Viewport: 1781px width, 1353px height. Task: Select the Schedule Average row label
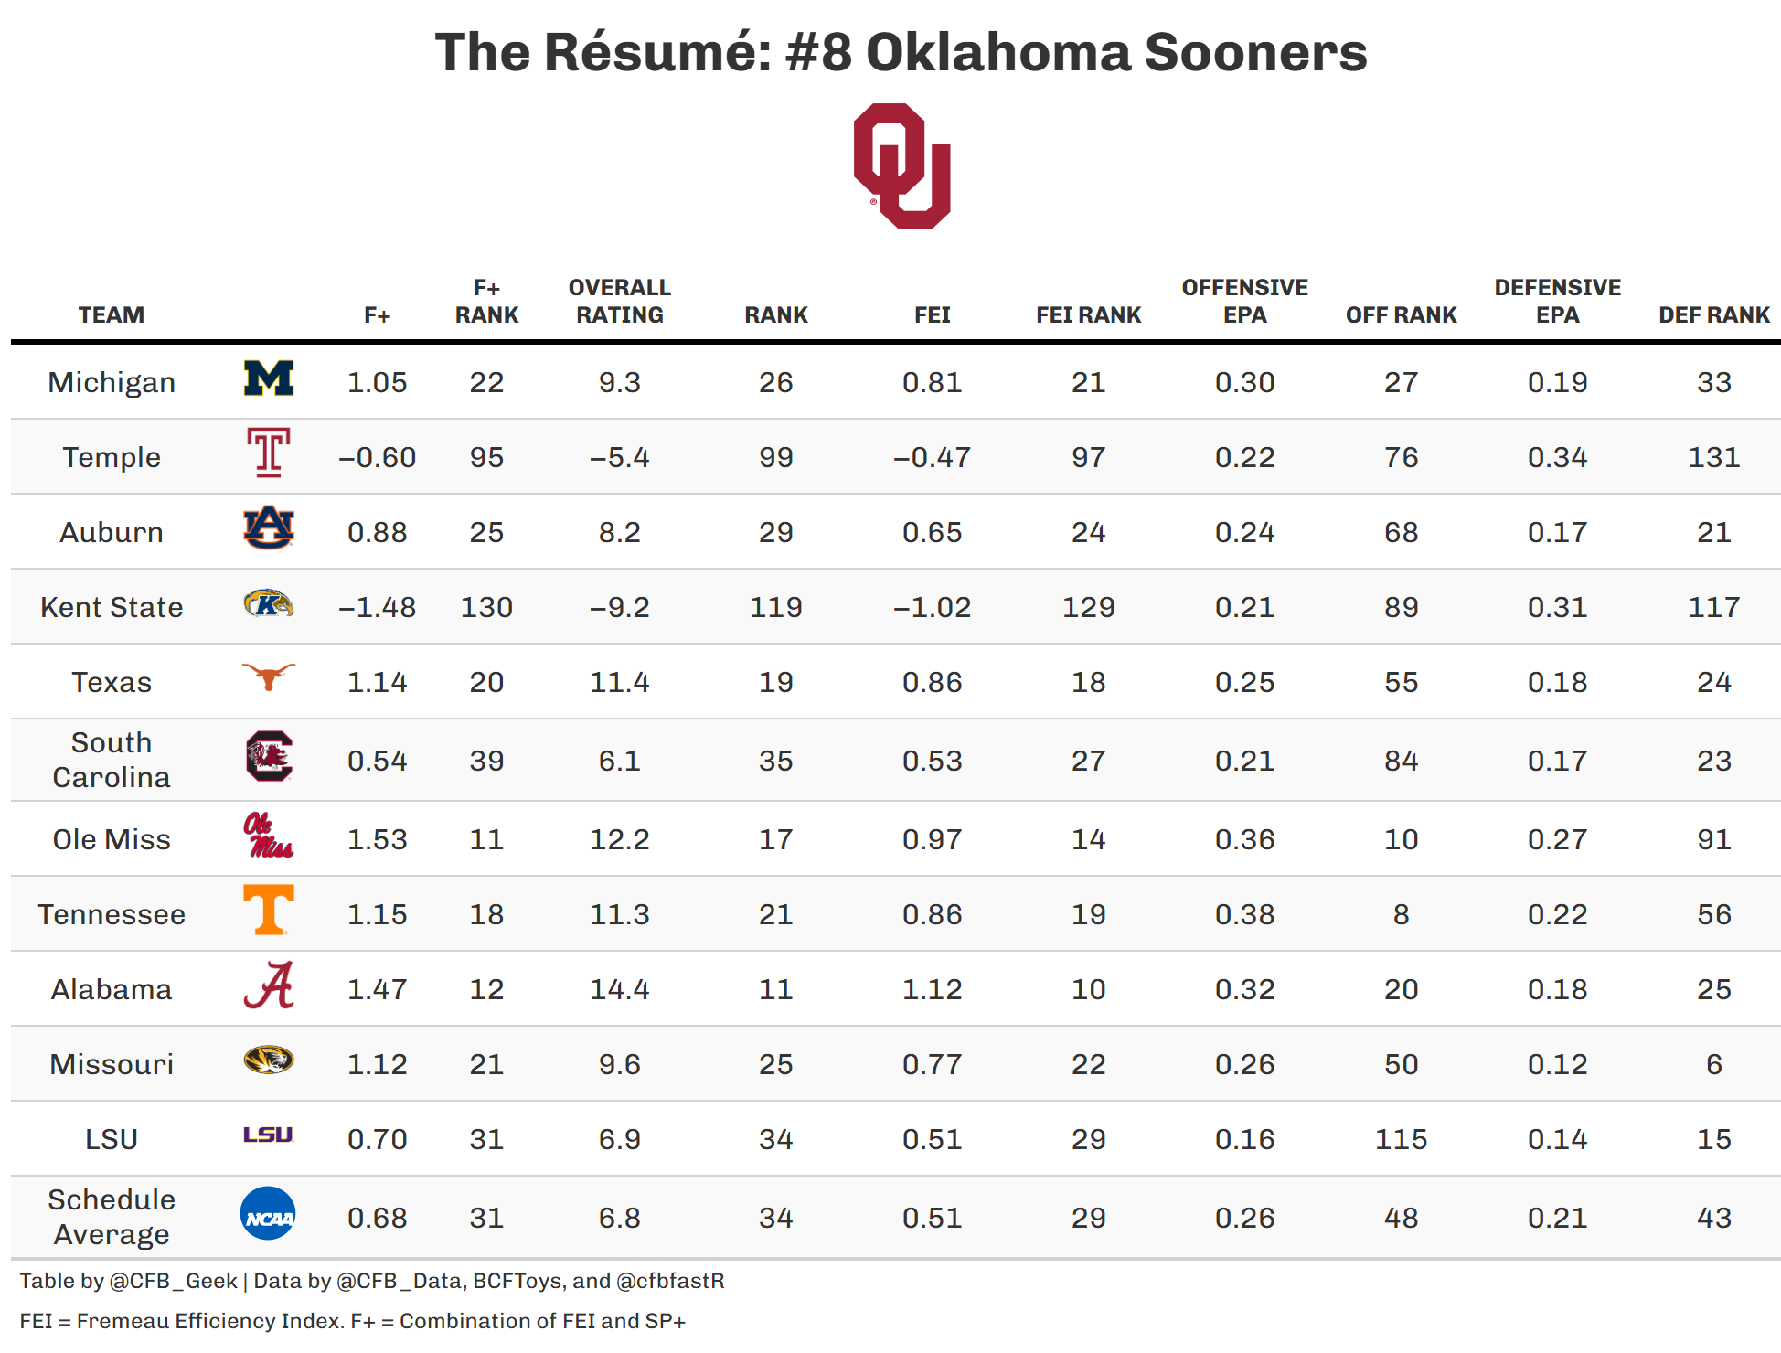pyautogui.click(x=112, y=1217)
